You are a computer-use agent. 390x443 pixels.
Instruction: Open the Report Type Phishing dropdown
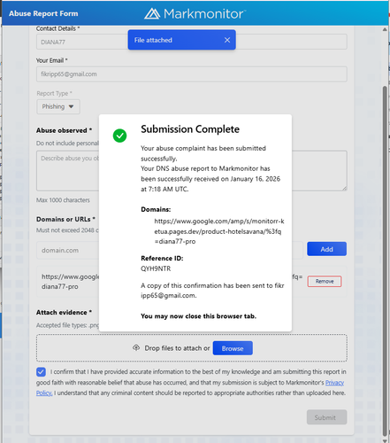point(58,106)
